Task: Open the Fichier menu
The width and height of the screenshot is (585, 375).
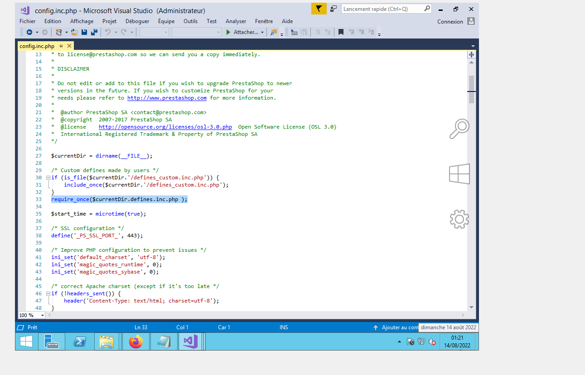Action: [x=28, y=21]
